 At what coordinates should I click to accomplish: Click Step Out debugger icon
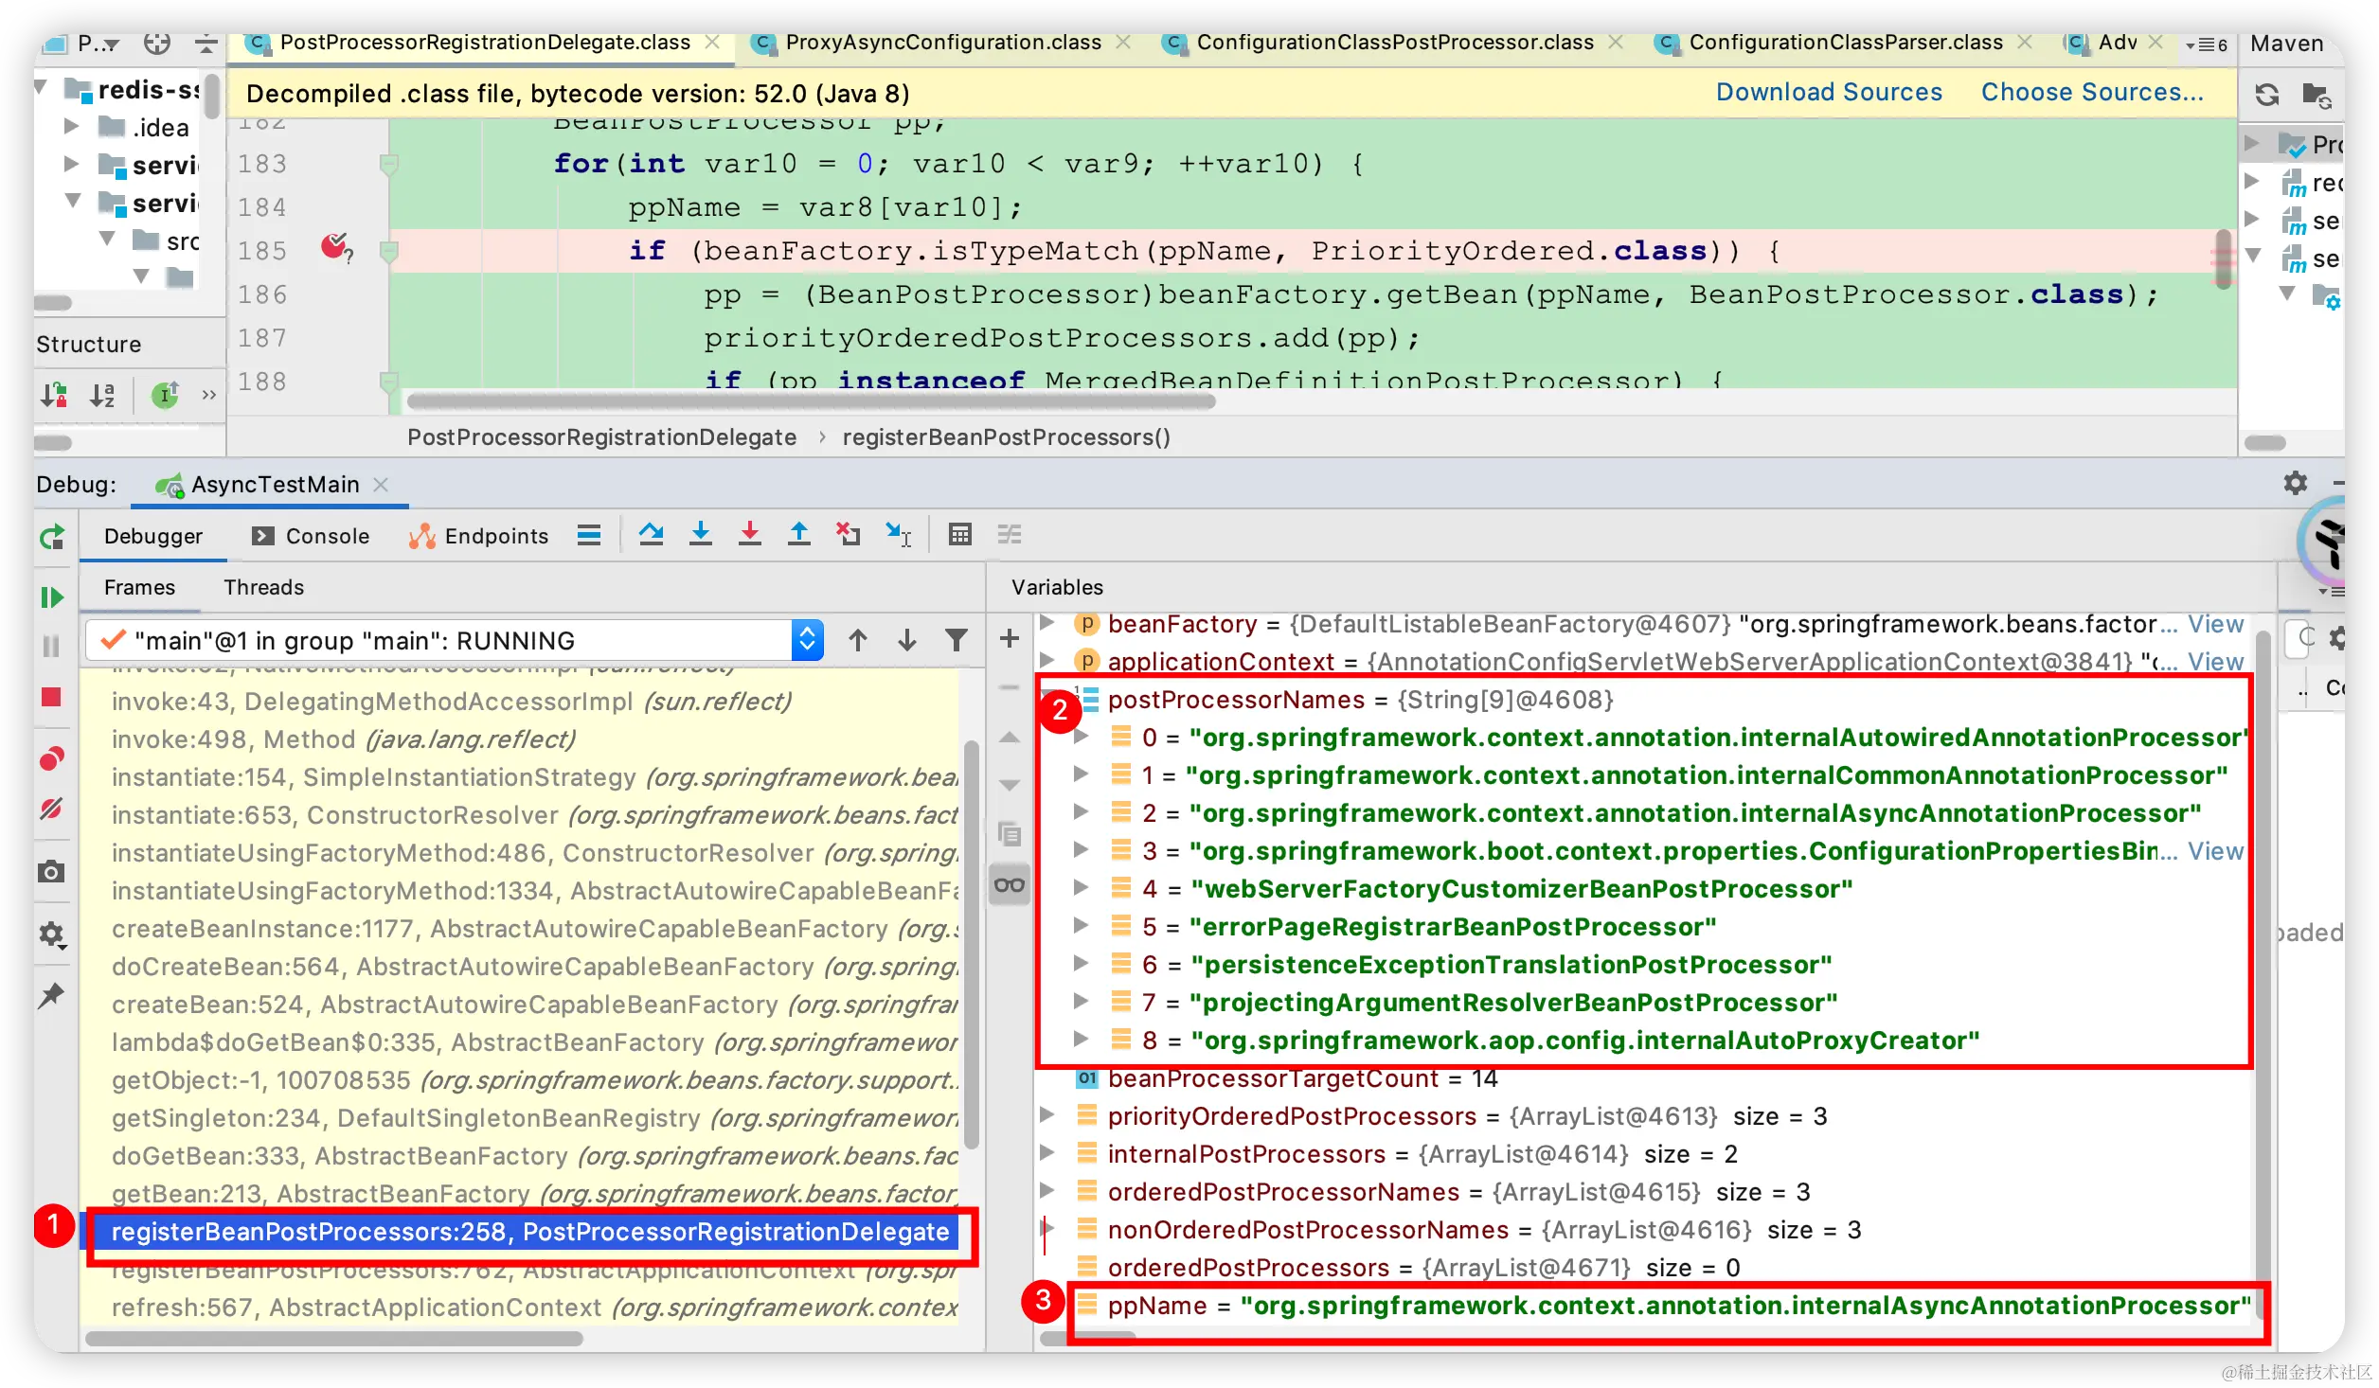[x=798, y=535]
